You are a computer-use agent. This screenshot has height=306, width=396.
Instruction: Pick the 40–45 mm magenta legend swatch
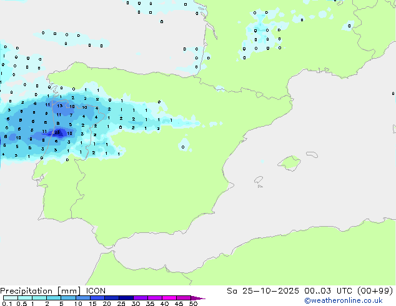pos(169,298)
